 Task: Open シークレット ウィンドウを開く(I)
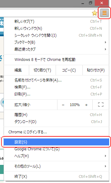57,35
